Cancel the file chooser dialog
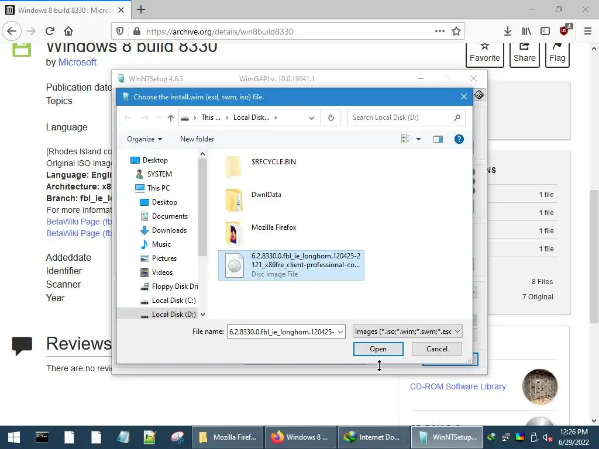The width and height of the screenshot is (599, 449). coord(436,349)
